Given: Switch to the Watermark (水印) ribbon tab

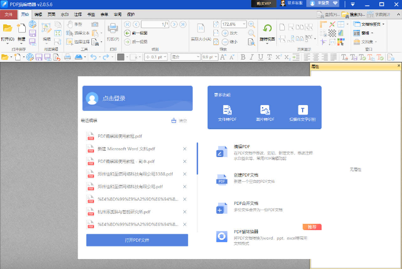Looking at the screenshot, I should [65, 14].
